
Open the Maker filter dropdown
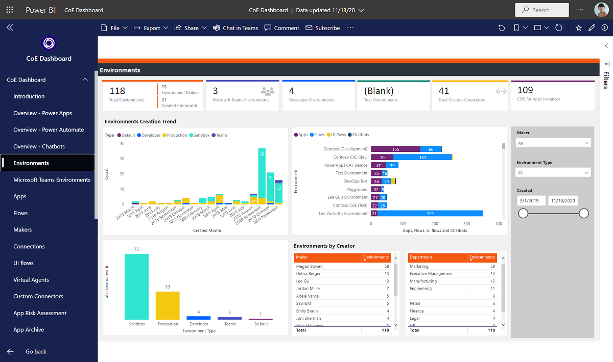(x=553, y=143)
